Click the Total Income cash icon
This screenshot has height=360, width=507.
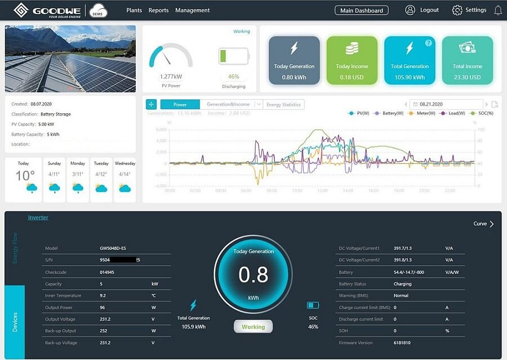pos(467,48)
